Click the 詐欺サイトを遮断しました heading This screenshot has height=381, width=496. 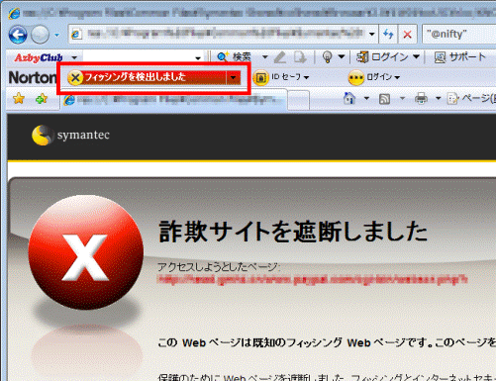point(293,232)
